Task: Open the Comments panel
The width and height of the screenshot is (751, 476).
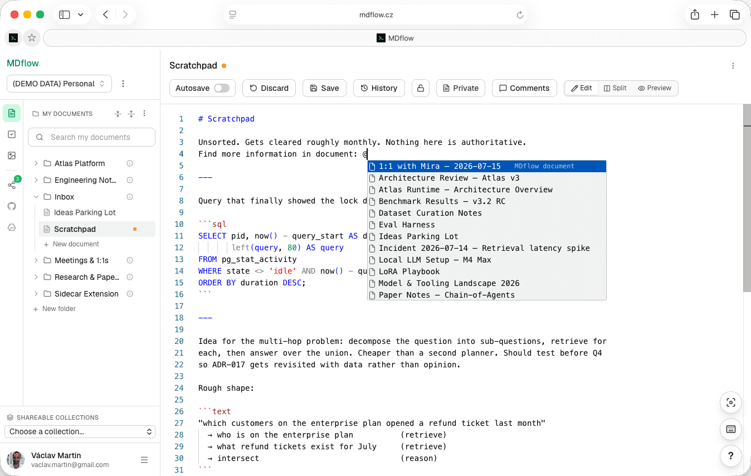Action: point(524,88)
